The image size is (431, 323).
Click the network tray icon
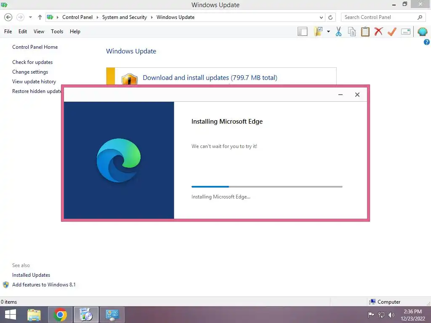click(x=381, y=315)
